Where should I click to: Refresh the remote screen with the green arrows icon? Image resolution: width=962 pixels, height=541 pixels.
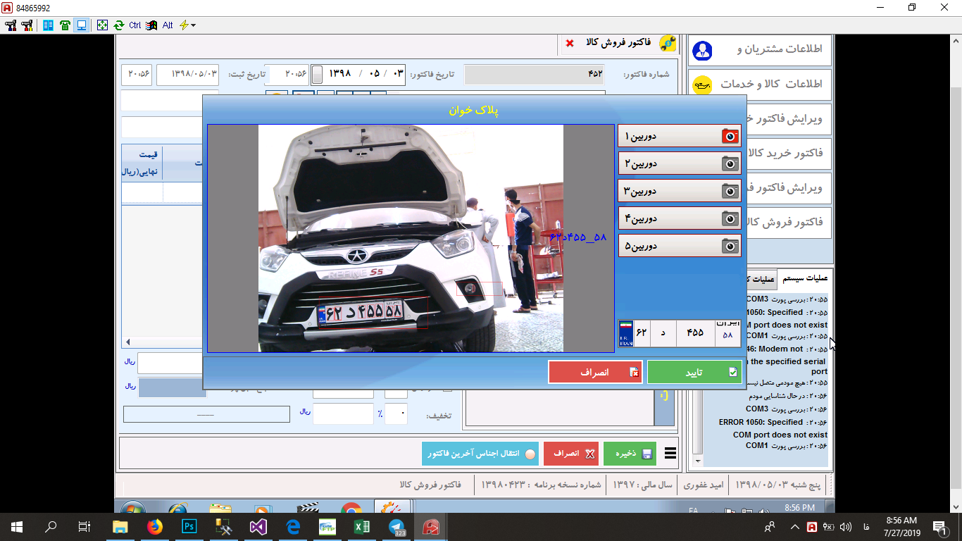pos(119,25)
